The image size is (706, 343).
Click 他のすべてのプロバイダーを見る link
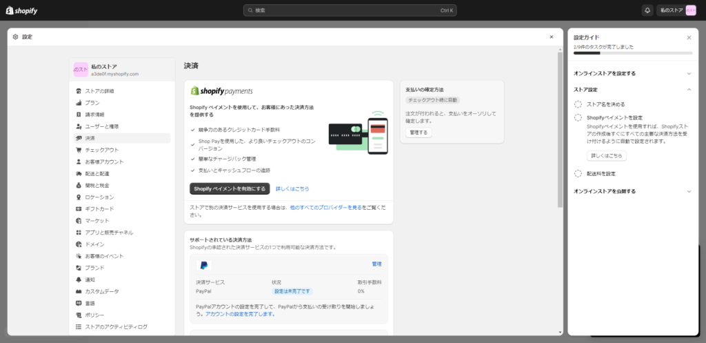tap(326, 207)
